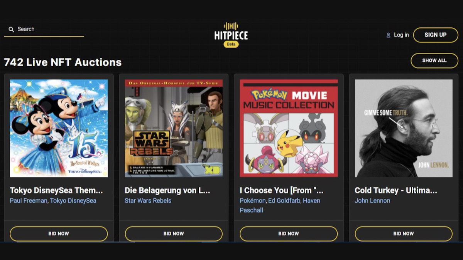
Task: Bid now on Die Belagerung von L... track
Action: [x=174, y=234]
